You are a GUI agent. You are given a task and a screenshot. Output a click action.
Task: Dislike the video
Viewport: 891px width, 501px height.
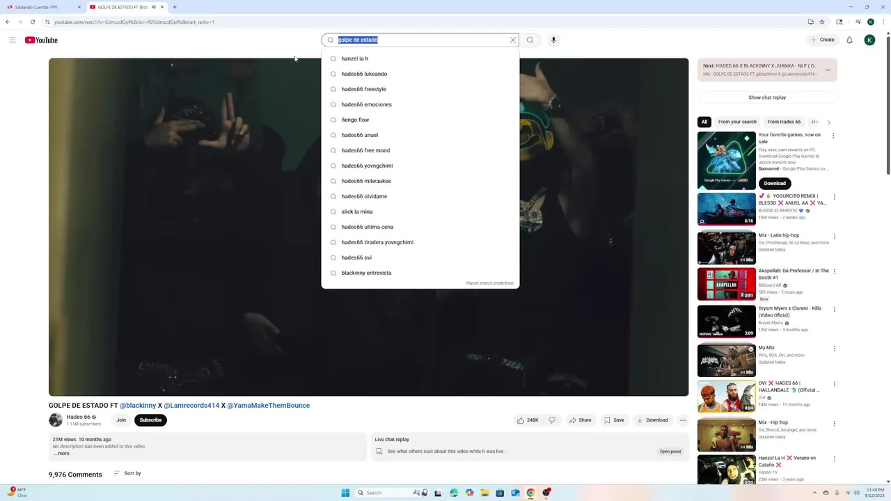552,420
